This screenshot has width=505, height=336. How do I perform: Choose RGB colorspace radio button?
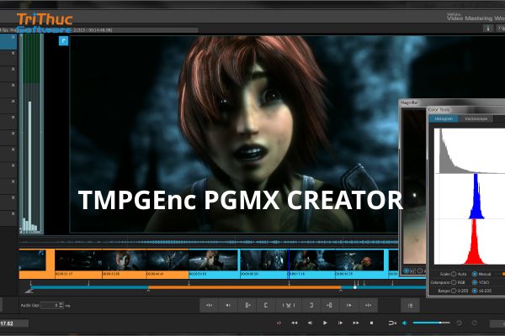454,282
